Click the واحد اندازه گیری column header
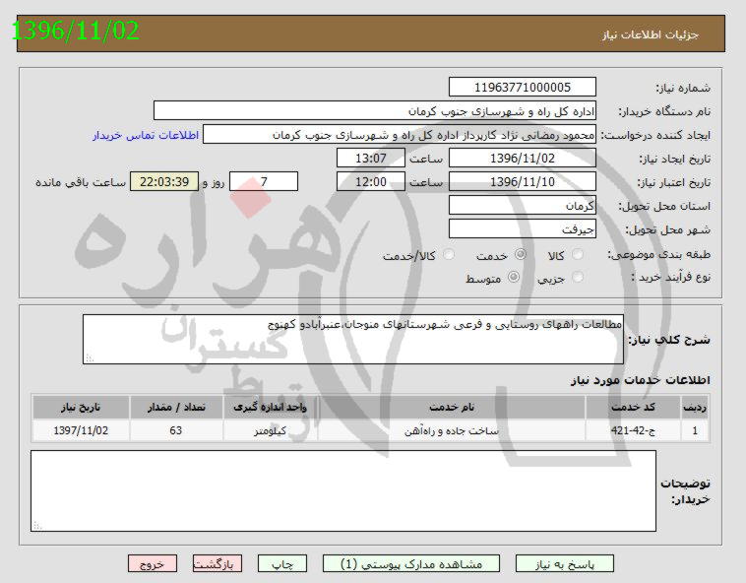Image resolution: width=746 pixels, height=583 pixels. [x=271, y=408]
